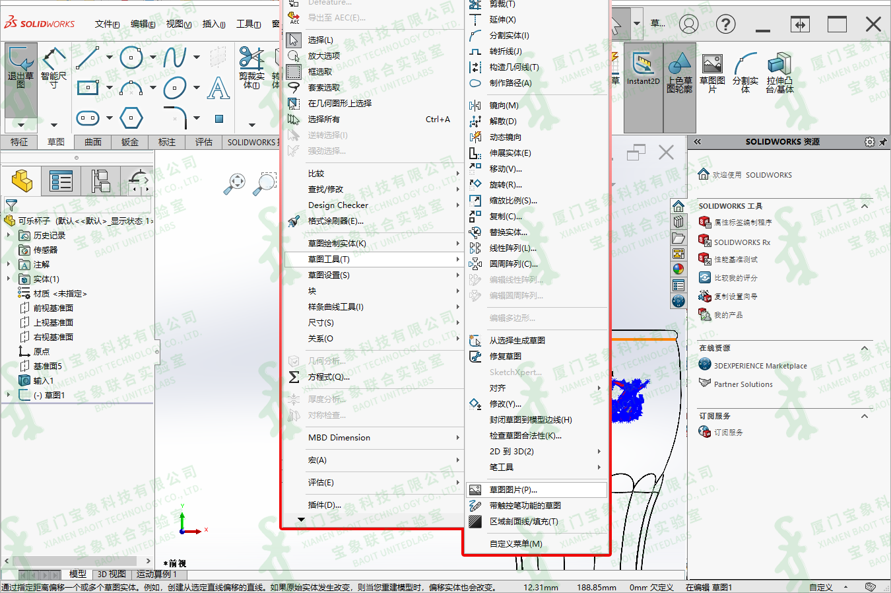Switch to the 曲面 ribbon tab

pos(93,142)
